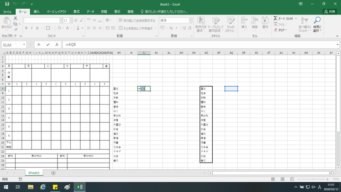Switch to Page Layout view
This screenshot has height=192, width=341.
click(x=283, y=179)
